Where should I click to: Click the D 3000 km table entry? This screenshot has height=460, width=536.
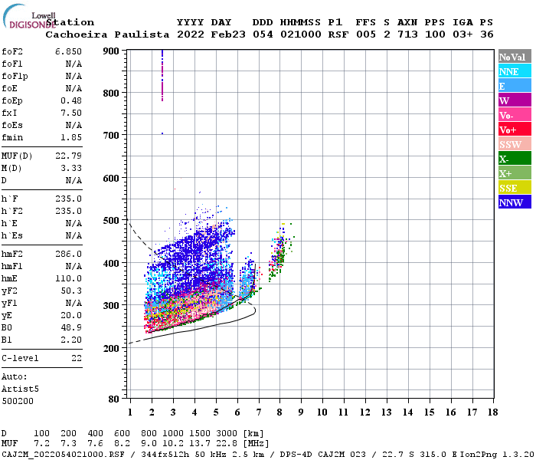coord(227,434)
